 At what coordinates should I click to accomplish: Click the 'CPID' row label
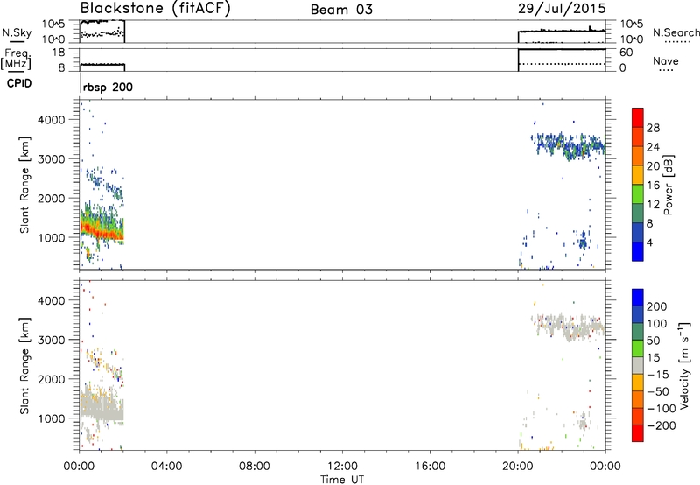click(19, 83)
